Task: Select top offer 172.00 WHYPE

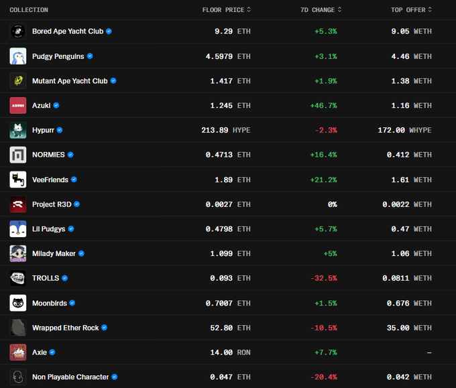Action: 404,130
